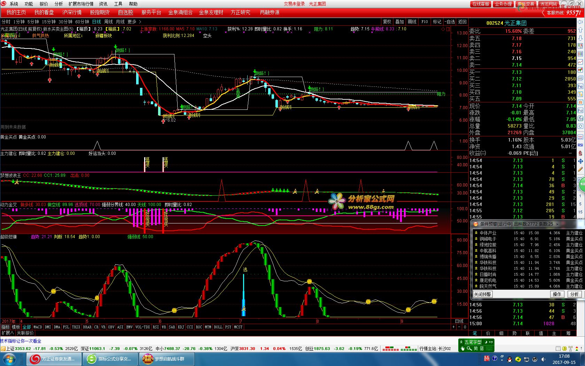Click the F10 icon in right sidebar
This screenshot has height=366, width=585.
[x=580, y=86]
